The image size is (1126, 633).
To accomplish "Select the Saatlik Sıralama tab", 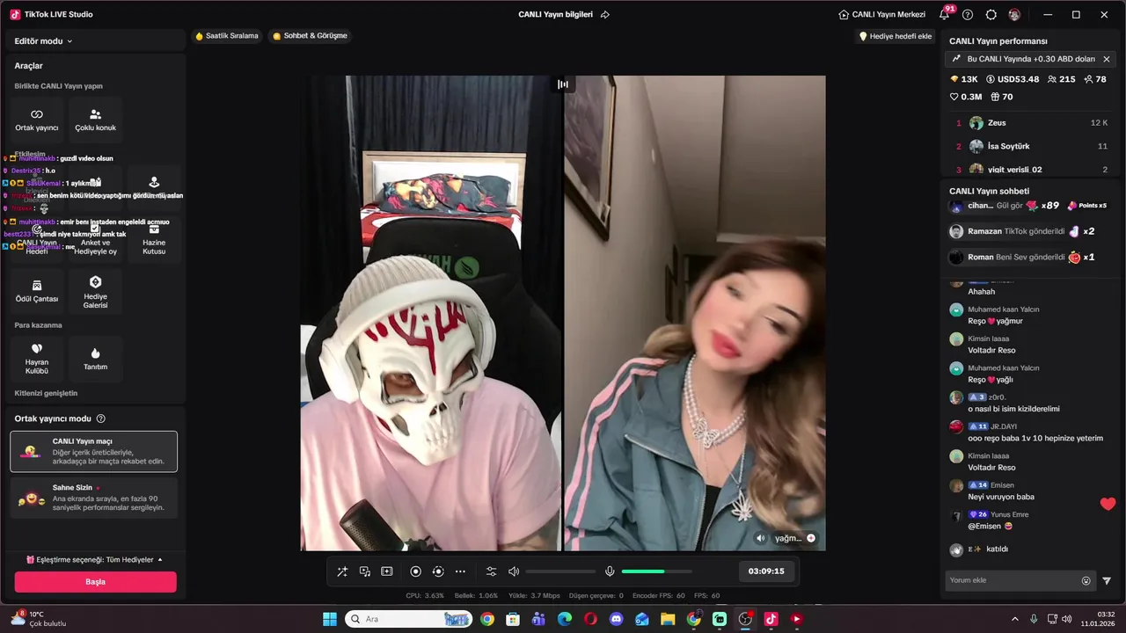I will click(x=227, y=36).
